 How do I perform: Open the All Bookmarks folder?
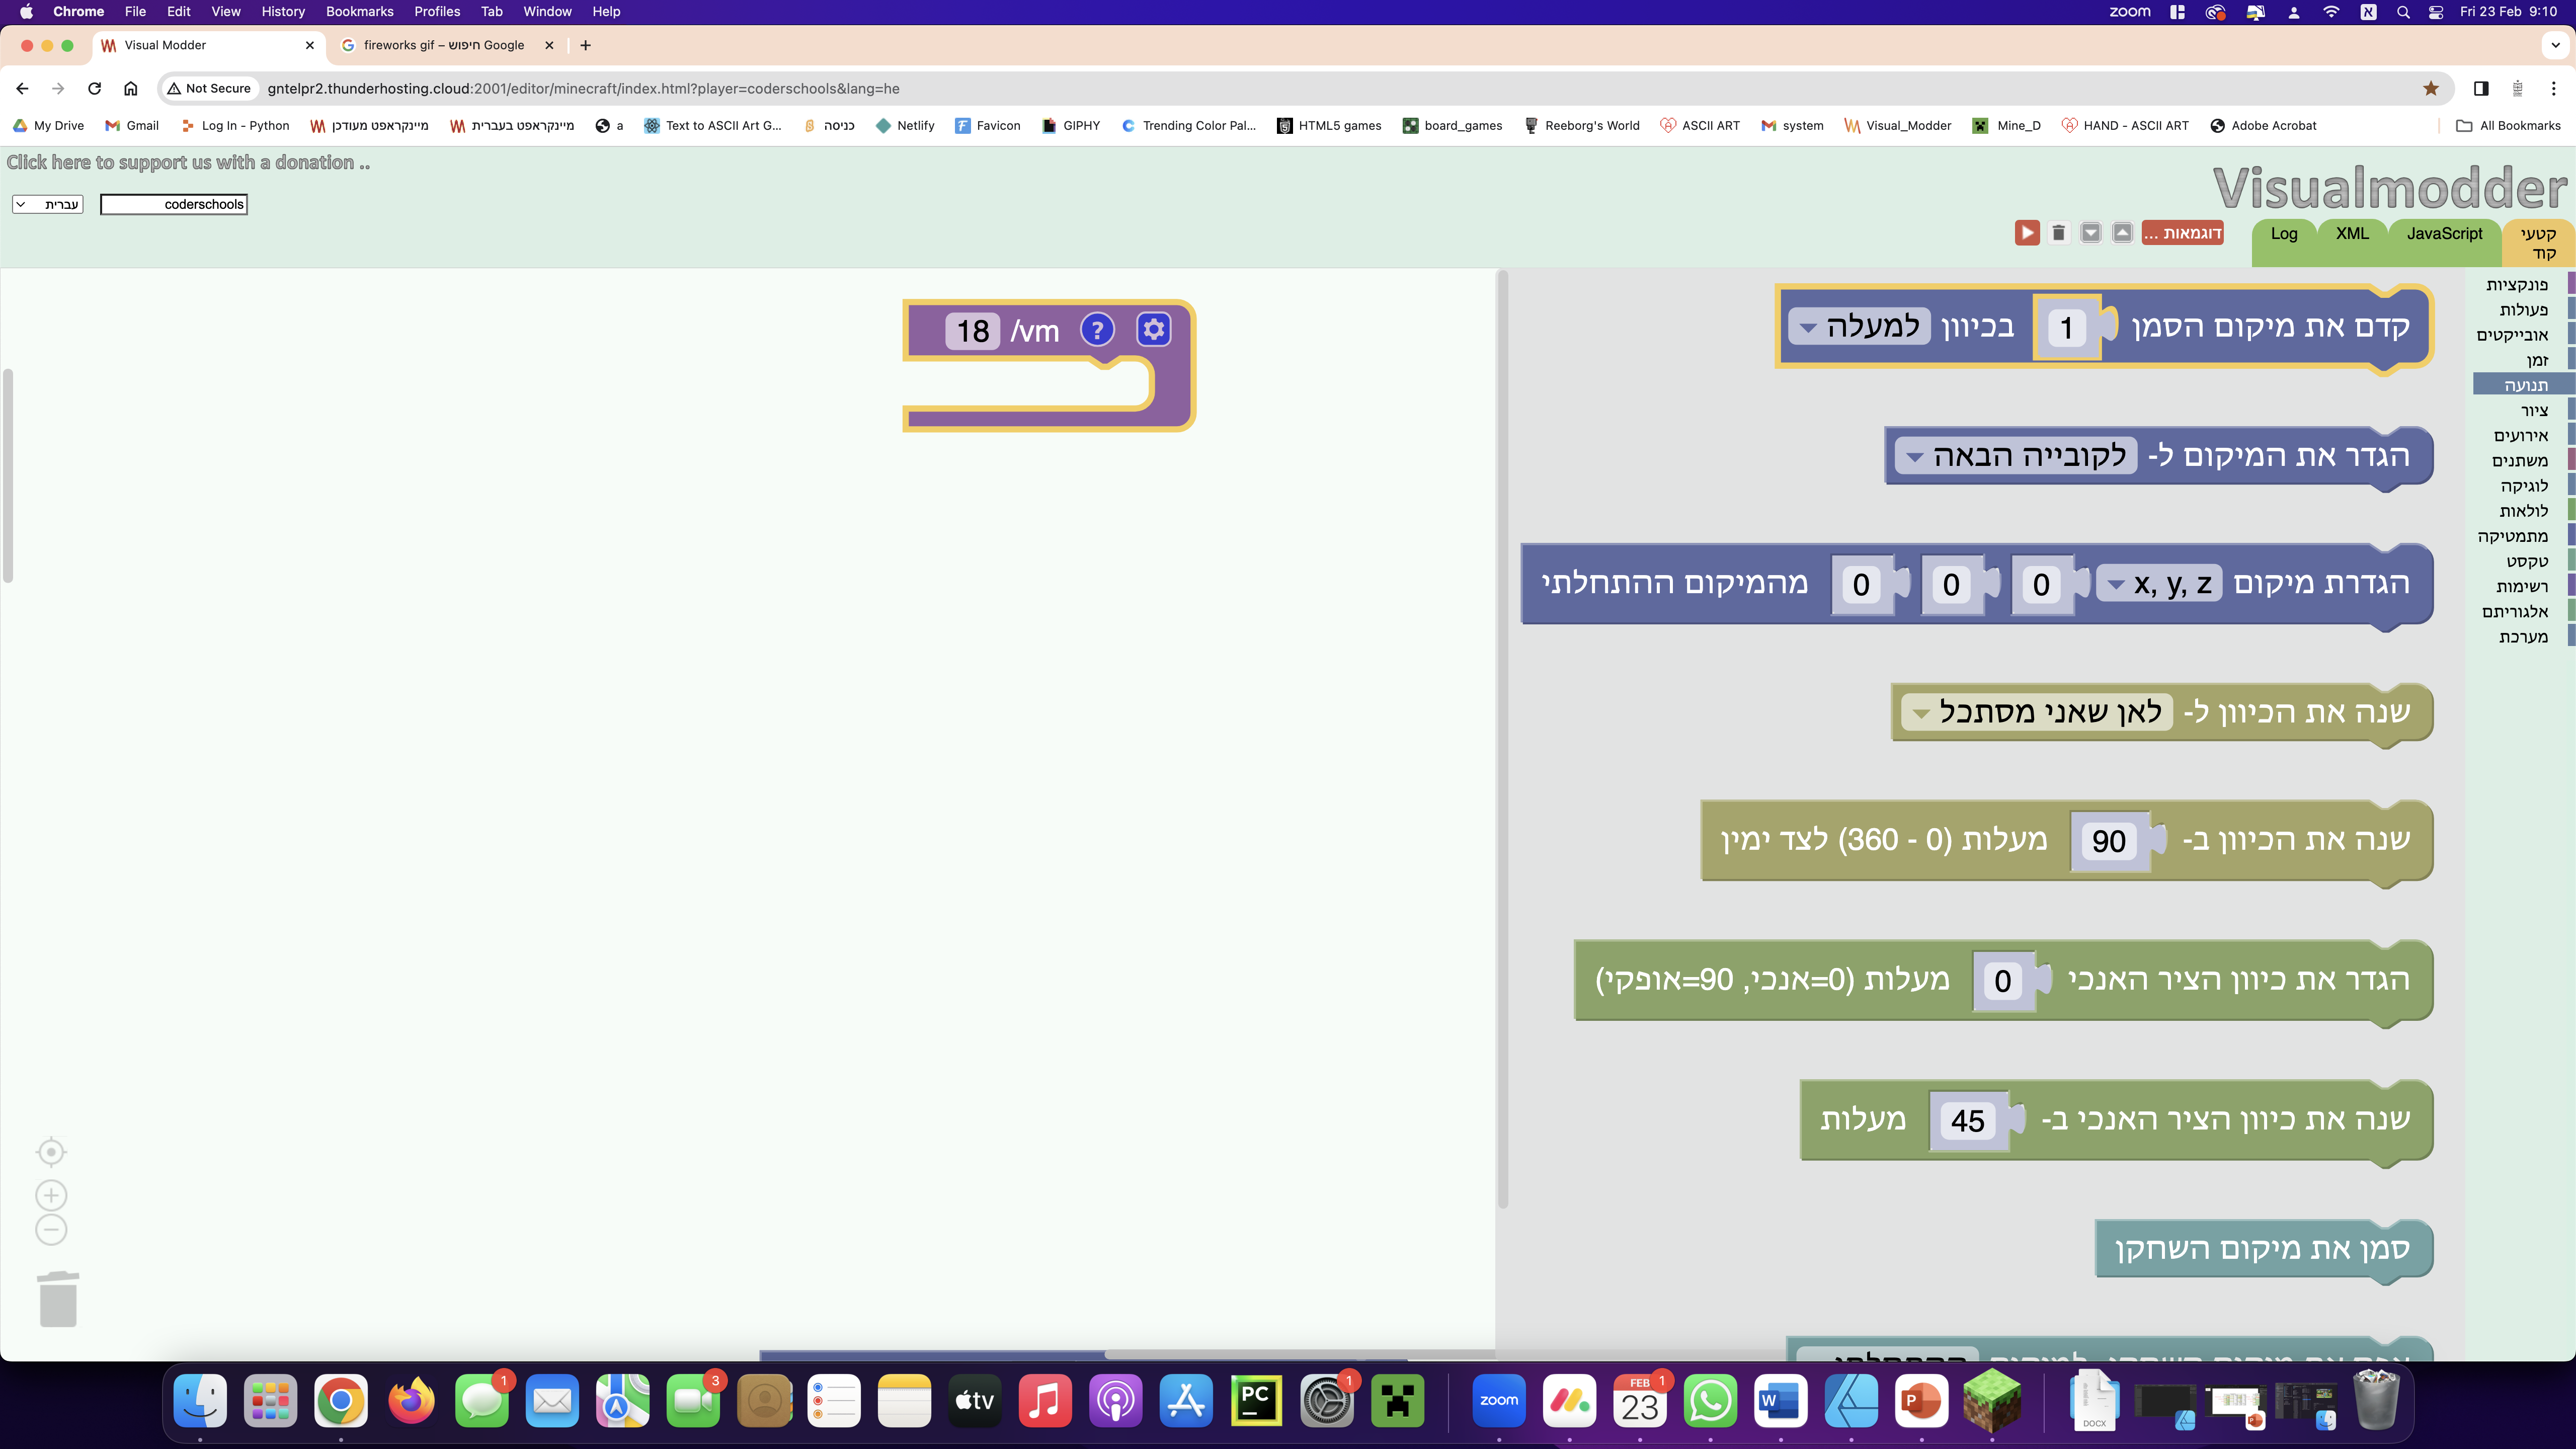click(x=2509, y=125)
